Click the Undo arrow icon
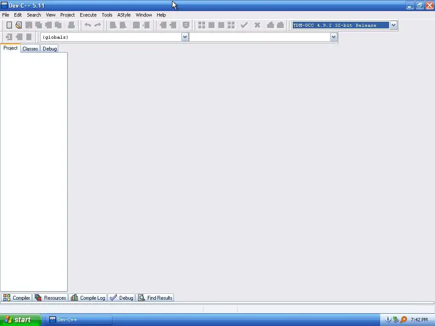The width and height of the screenshot is (435, 326). coord(88,25)
